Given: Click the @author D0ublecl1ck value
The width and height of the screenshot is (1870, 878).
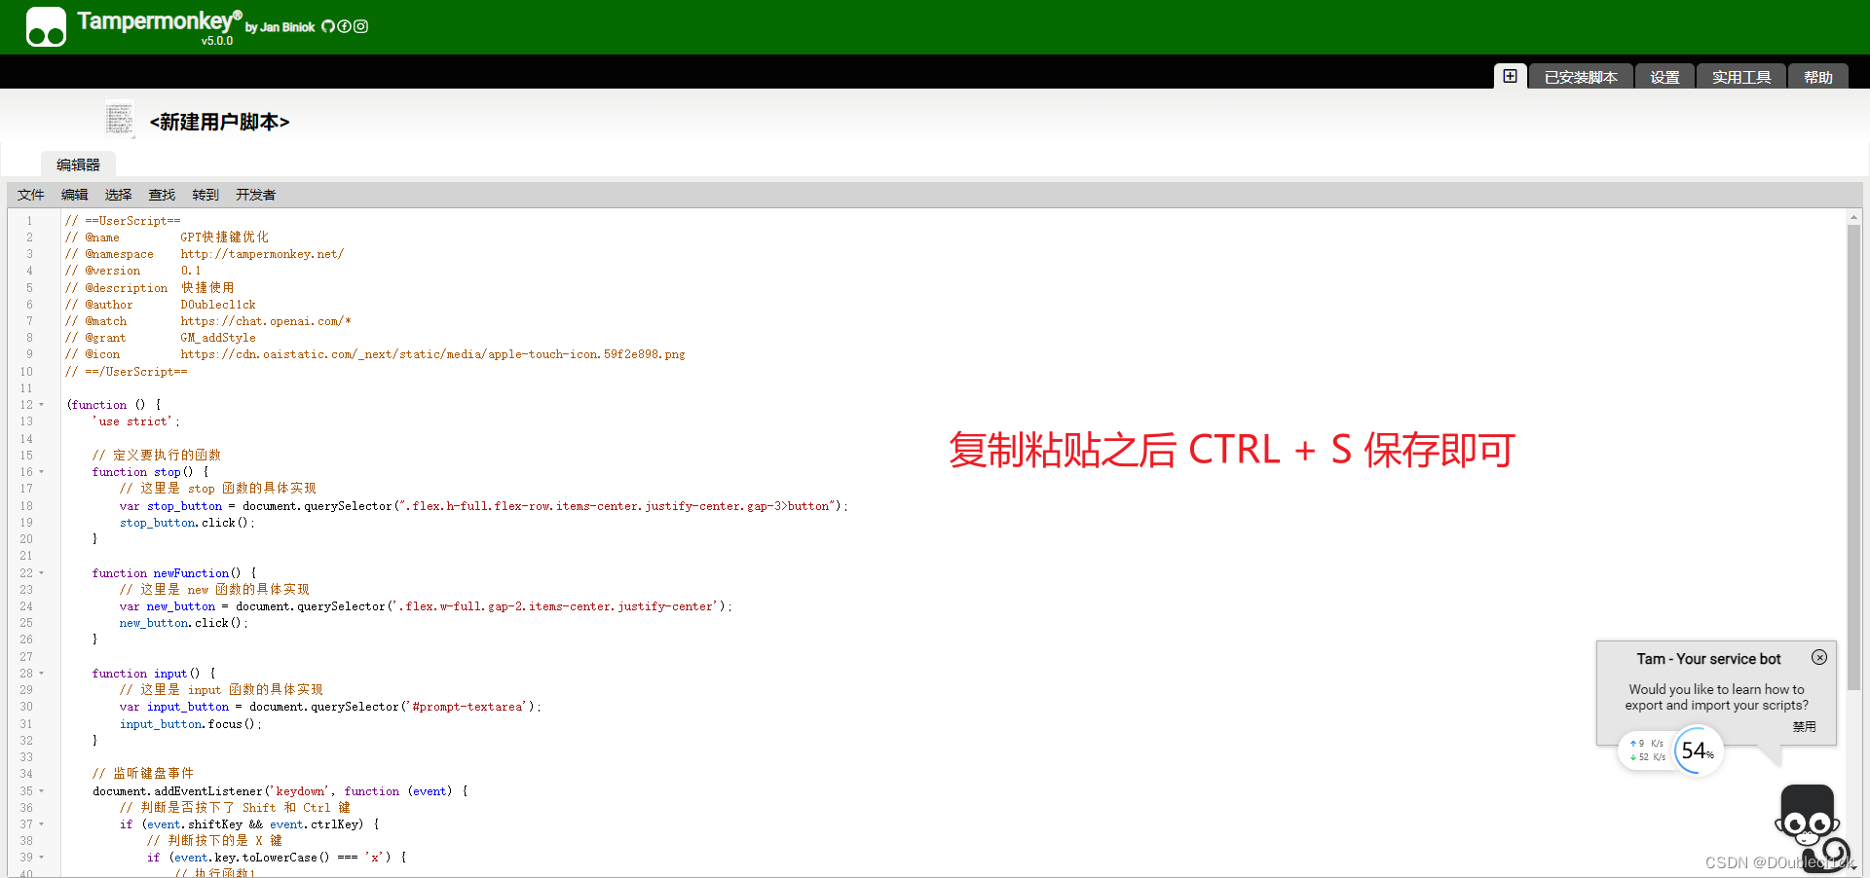Looking at the screenshot, I should pos(218,305).
